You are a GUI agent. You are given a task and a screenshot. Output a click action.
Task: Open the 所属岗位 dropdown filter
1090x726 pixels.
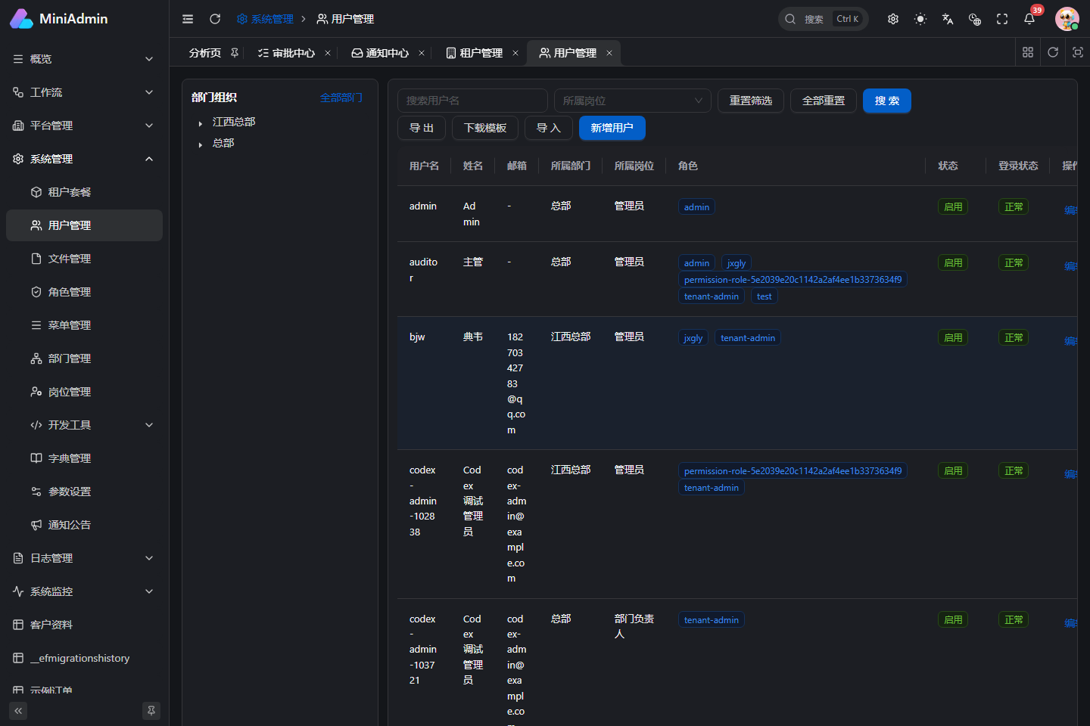tap(632, 101)
